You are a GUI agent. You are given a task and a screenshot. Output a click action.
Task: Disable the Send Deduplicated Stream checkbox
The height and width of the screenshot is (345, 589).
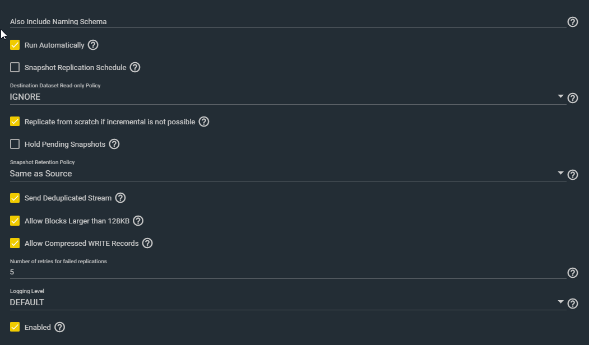pos(15,198)
